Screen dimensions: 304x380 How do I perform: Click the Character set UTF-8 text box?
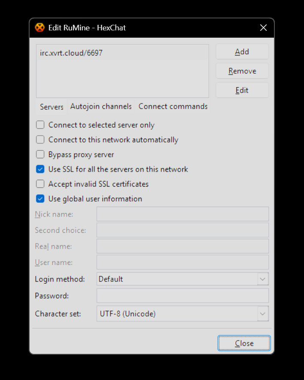177,314
